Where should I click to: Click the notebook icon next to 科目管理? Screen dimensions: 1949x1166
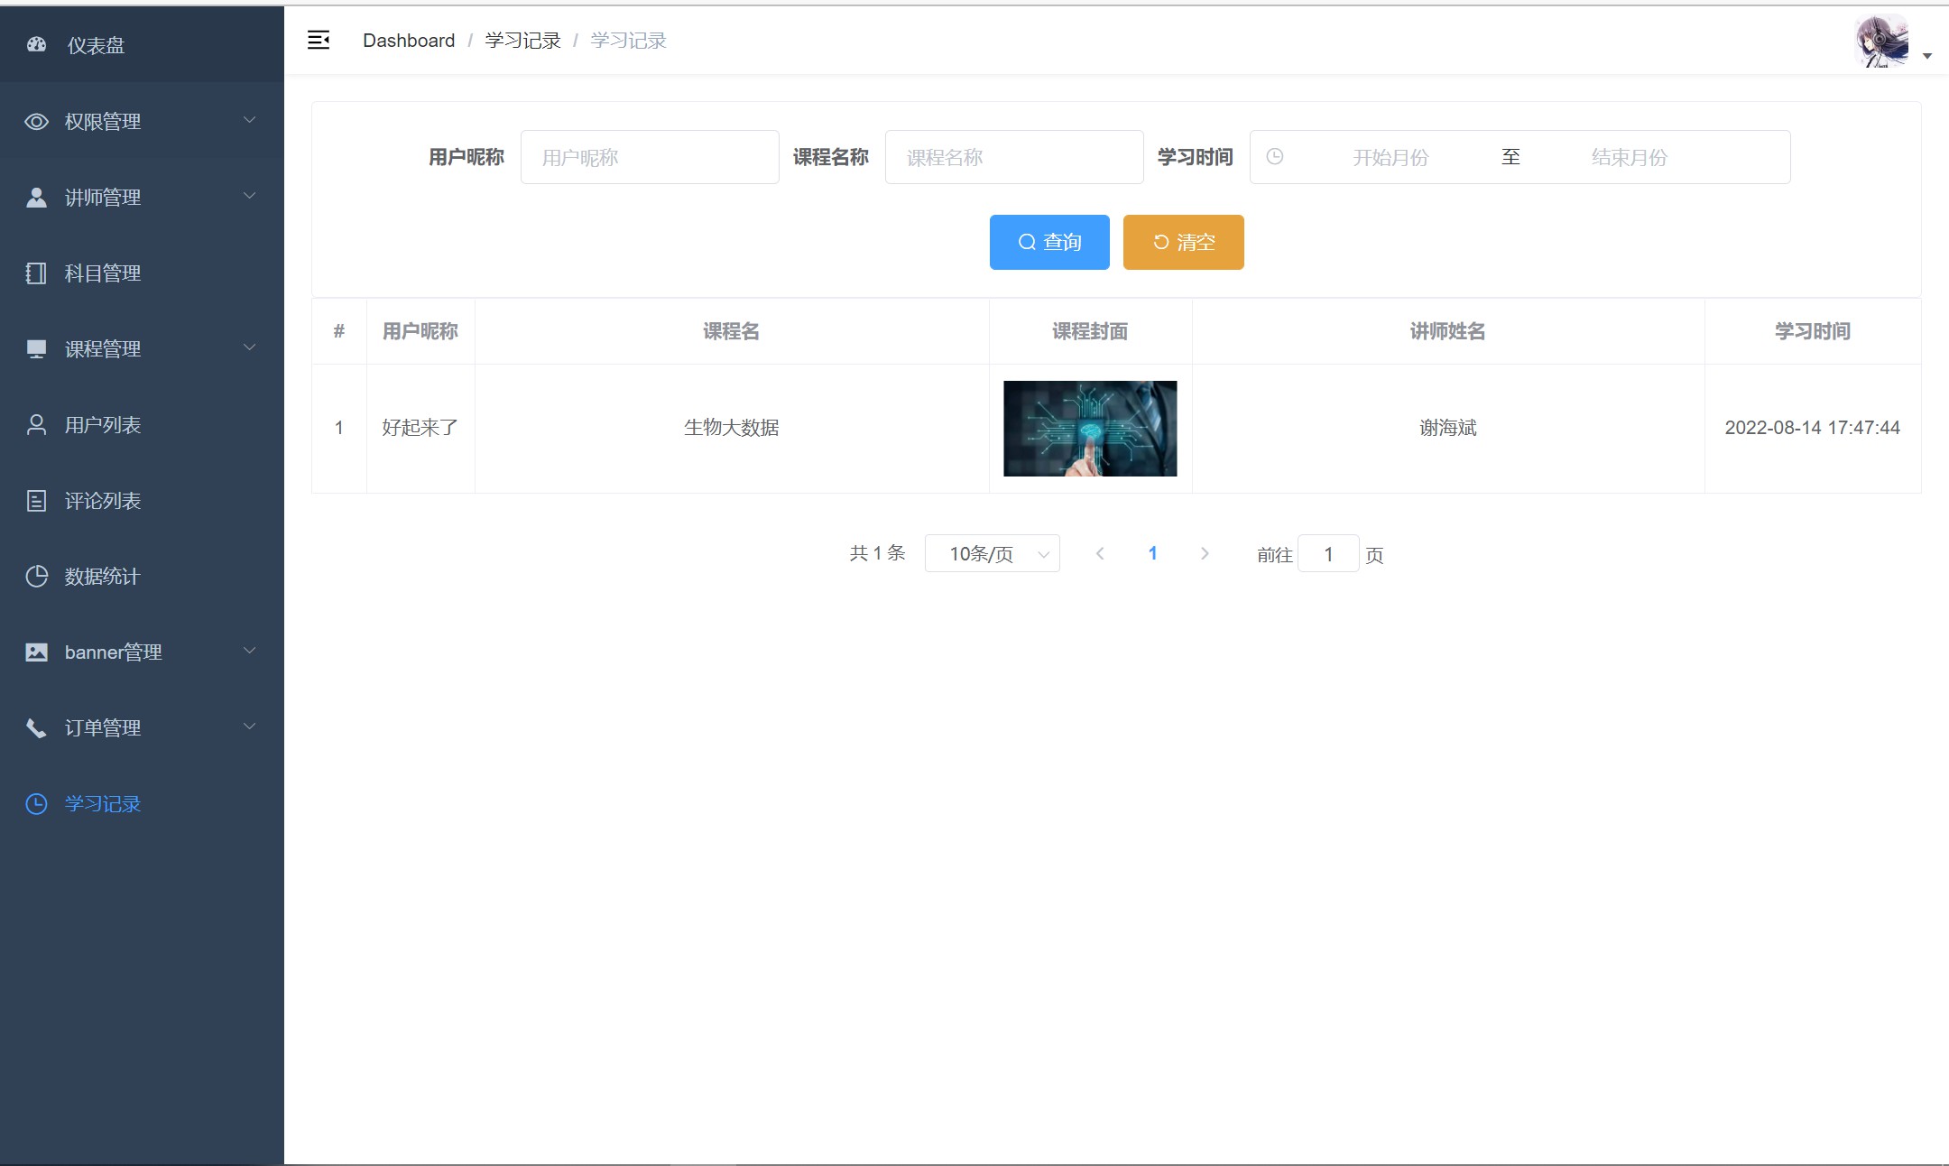click(36, 273)
